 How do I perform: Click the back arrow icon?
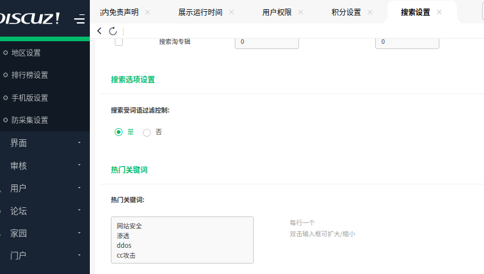100,31
